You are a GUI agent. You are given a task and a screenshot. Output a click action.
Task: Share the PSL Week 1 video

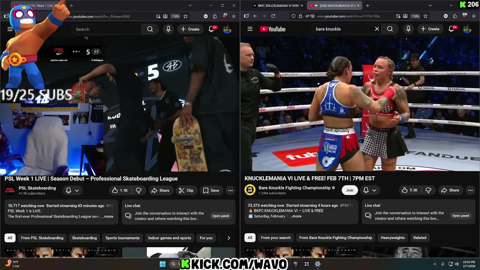(160, 190)
